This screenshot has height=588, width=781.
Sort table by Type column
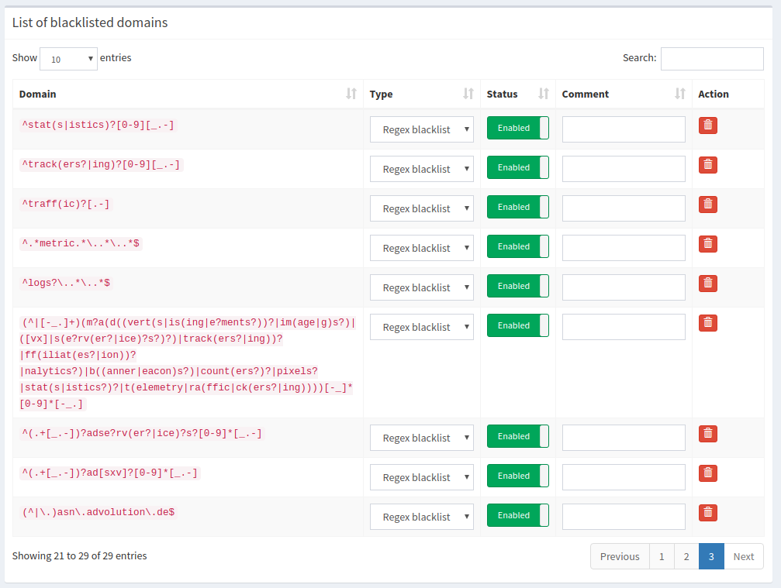422,94
